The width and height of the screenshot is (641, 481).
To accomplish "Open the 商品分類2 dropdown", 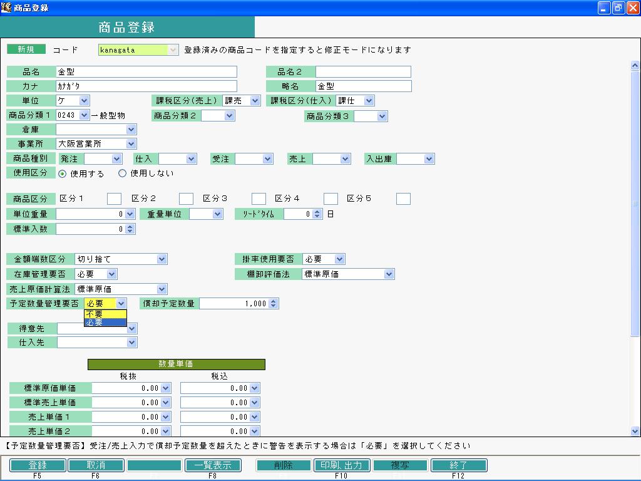I will coord(229,116).
